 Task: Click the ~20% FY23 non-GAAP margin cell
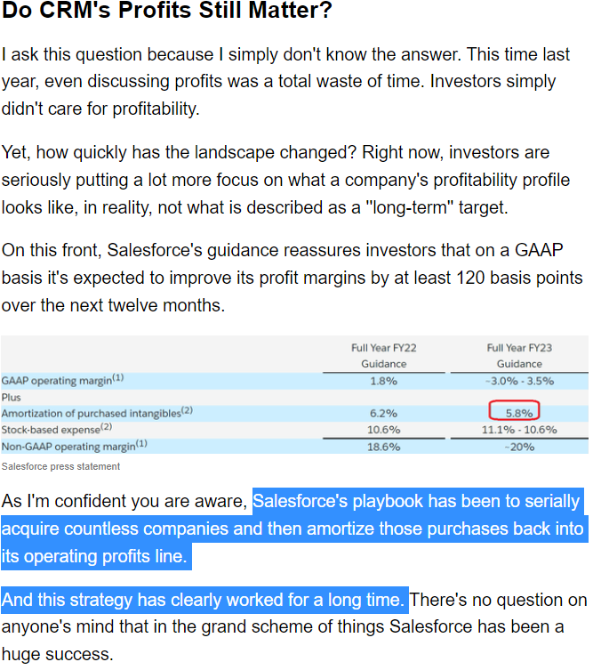click(x=519, y=445)
